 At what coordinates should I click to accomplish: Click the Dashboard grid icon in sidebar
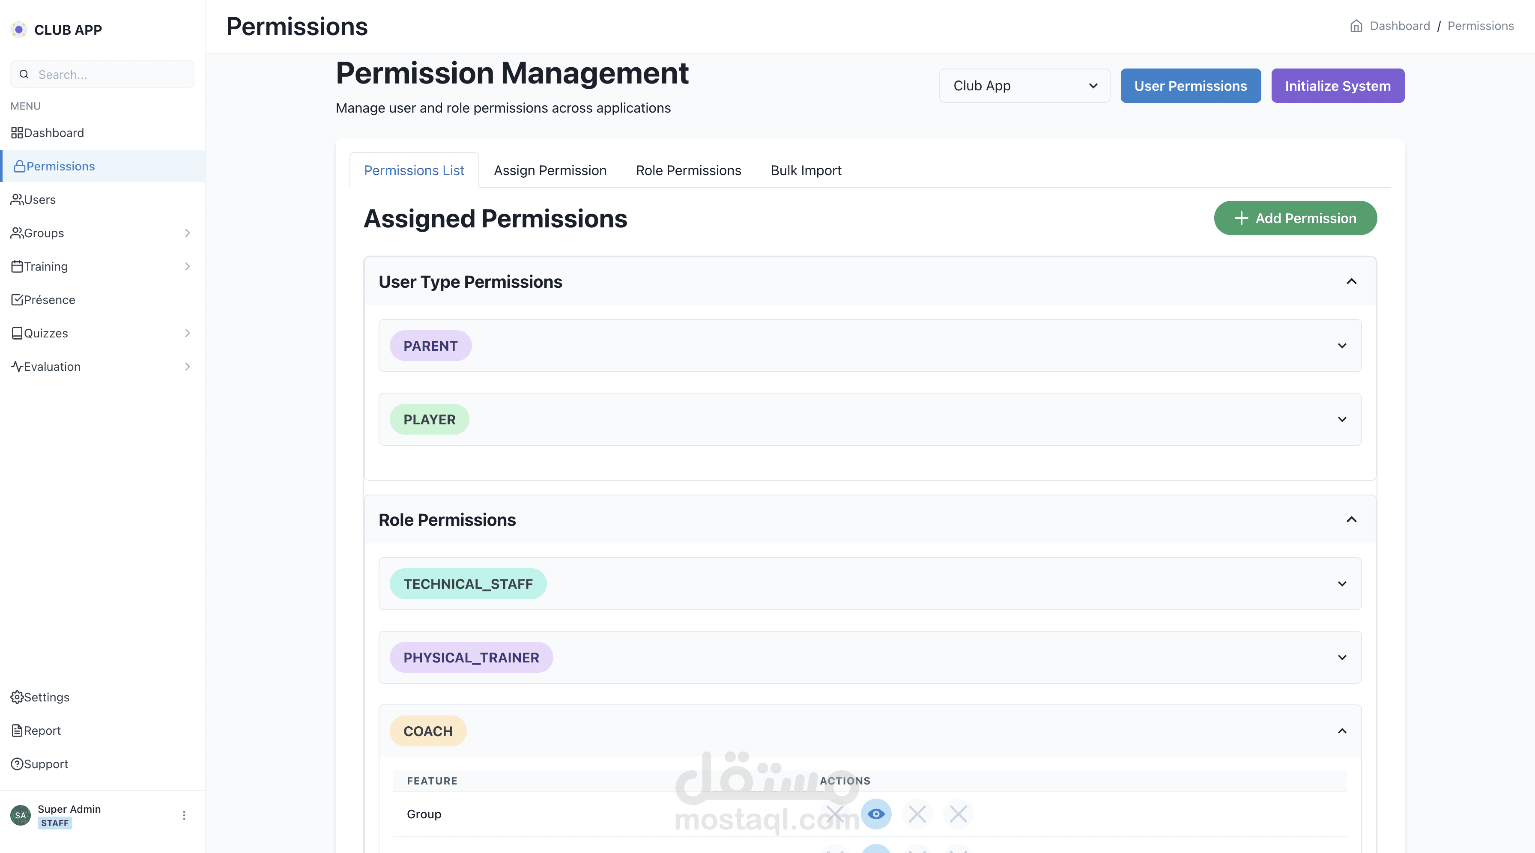[17, 133]
